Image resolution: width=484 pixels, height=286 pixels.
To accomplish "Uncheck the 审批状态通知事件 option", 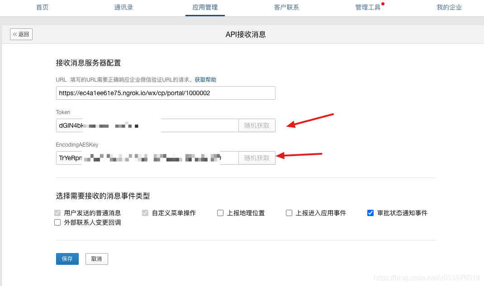I will click(x=370, y=212).
